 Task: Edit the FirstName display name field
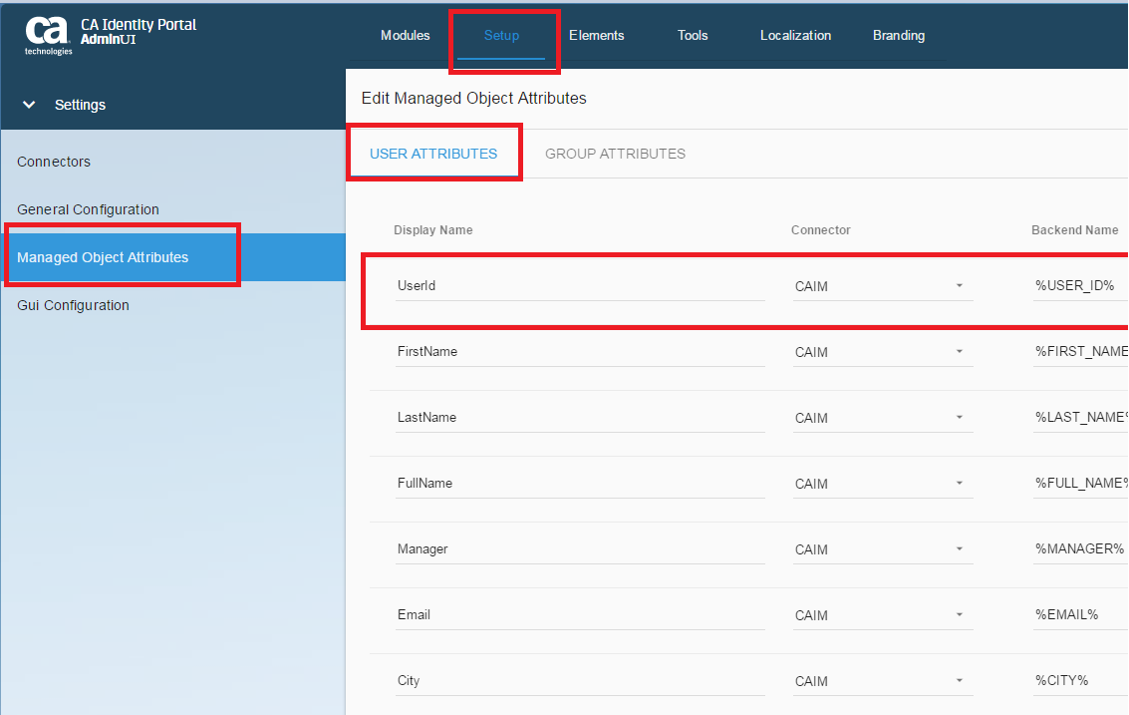580,352
